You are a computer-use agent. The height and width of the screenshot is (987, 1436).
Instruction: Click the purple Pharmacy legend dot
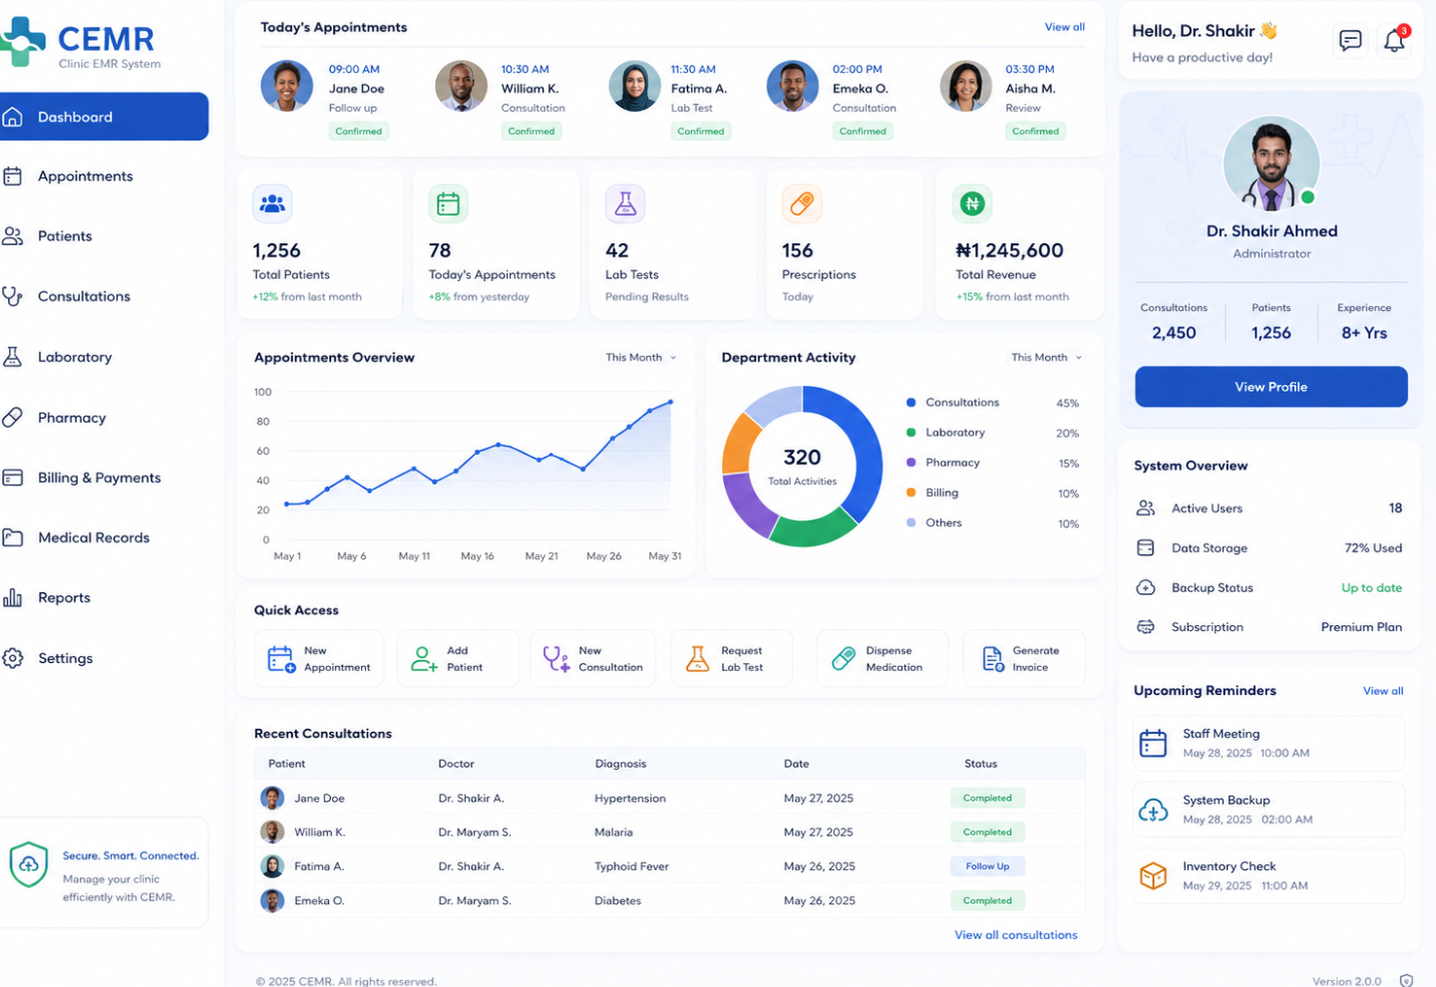(910, 463)
